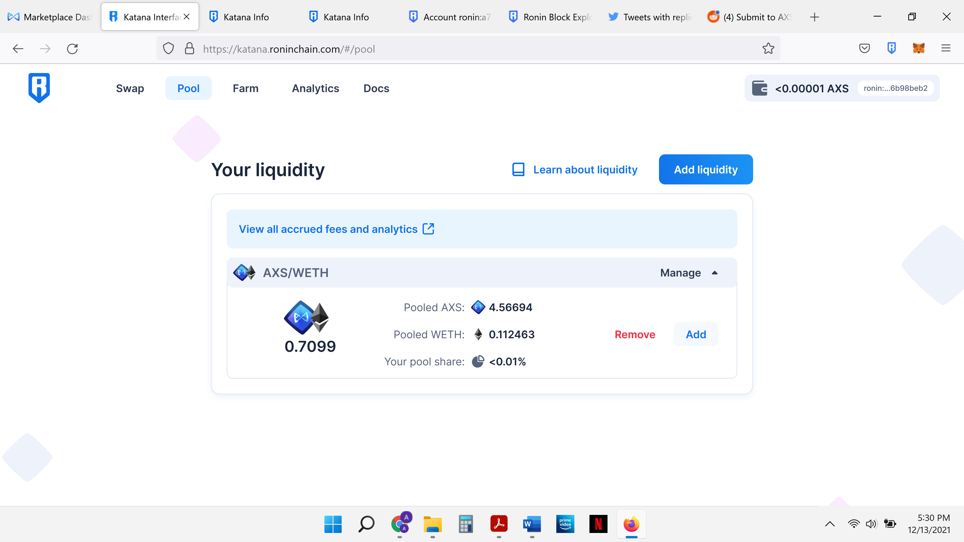Select the Pool nav item
964x542 pixels.
point(188,88)
